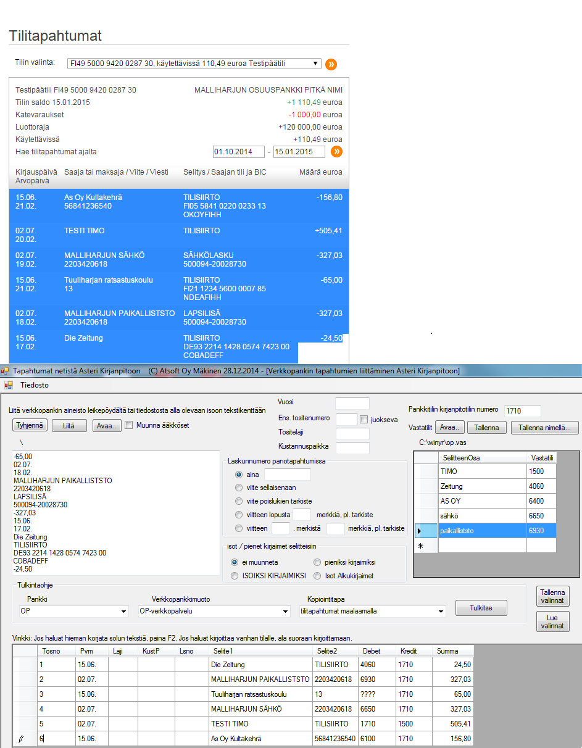Image resolution: width=582 pixels, height=748 pixels.
Task: Click the 'As Oy Kultakehrä' cell in bottom table
Action: [x=261, y=739]
